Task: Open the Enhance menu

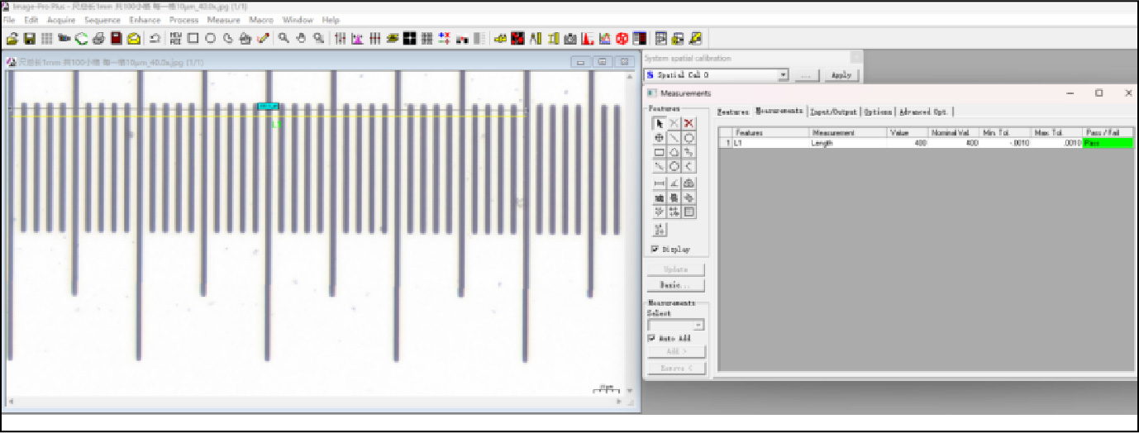Action: (145, 20)
